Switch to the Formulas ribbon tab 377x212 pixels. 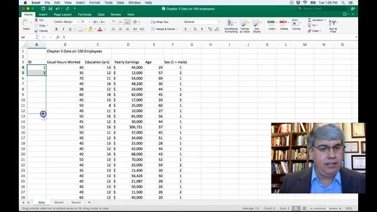coord(84,14)
